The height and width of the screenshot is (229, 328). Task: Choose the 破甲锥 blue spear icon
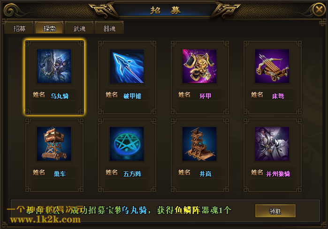point(127,66)
